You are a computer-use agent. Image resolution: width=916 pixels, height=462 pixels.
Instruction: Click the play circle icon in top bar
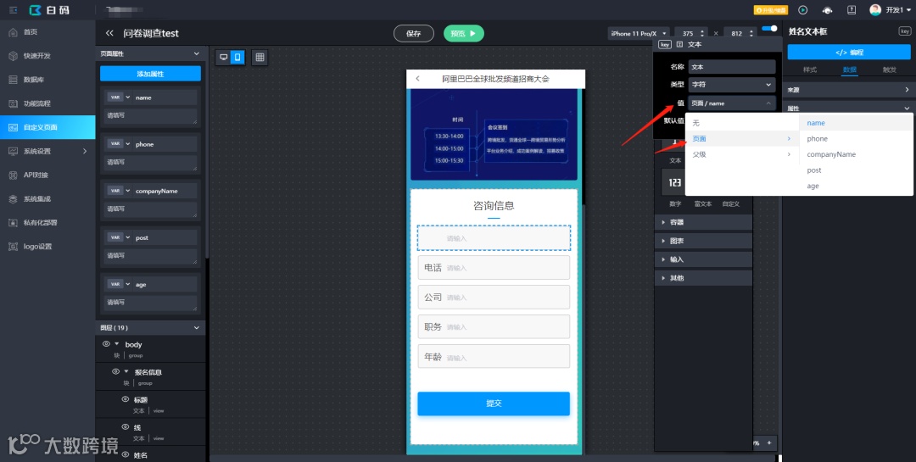802,10
